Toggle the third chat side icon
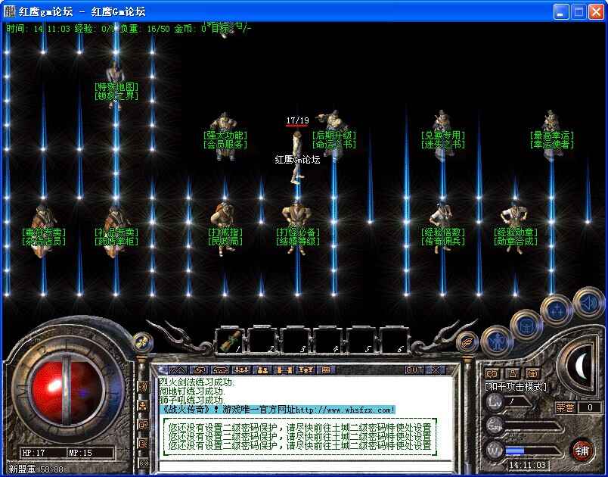The height and width of the screenshot is (477, 608). [x=144, y=425]
